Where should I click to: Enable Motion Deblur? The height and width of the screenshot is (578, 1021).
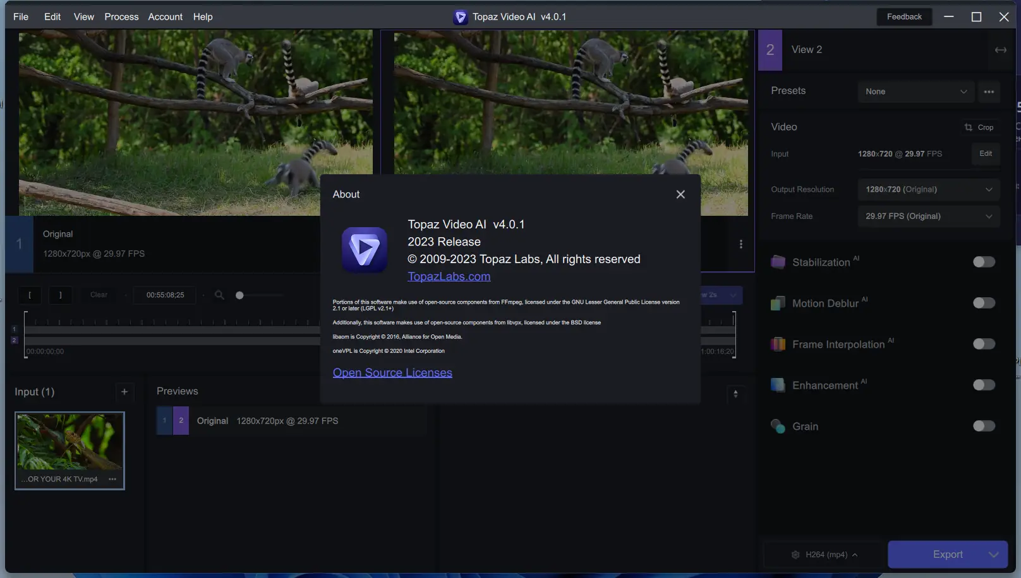[x=984, y=303]
